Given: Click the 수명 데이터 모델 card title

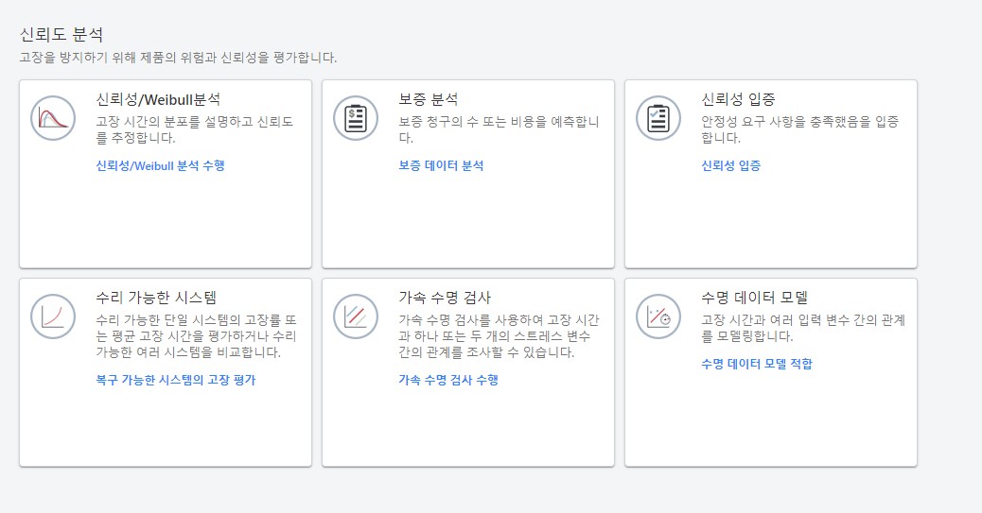Looking at the screenshot, I should (754, 298).
